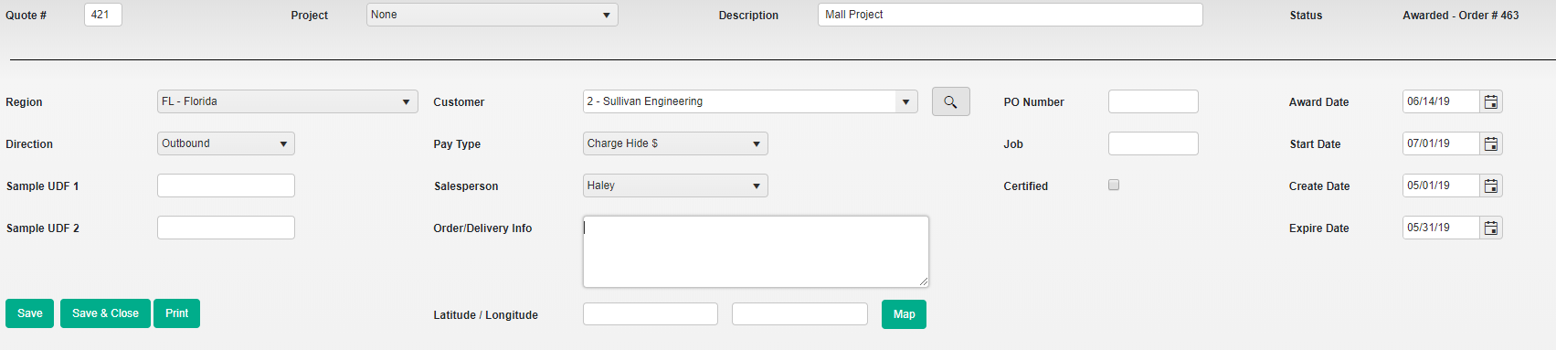Expand the Pay Type dropdown

(675, 143)
